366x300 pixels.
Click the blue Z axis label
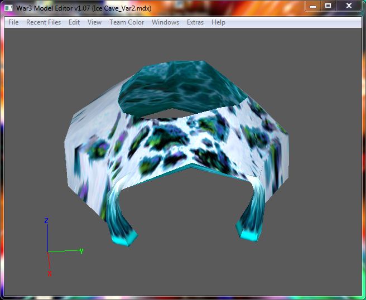pyautogui.click(x=46, y=220)
